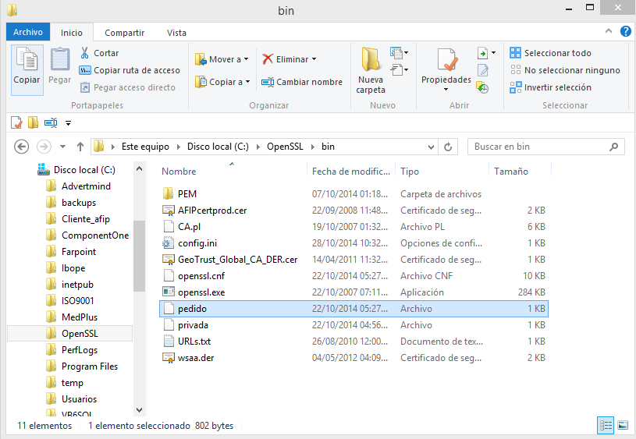
Task: Select the privada file
Action: point(354,325)
